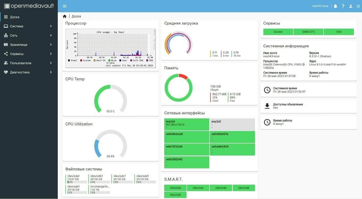Click the CPU usage by hour graph
Screen dimensions: 362x199
point(111,48)
